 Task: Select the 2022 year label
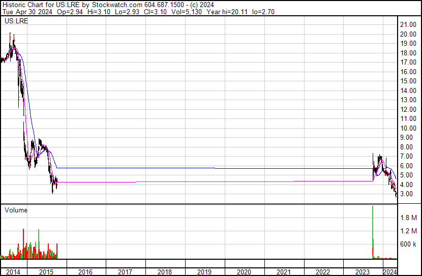(x=324, y=272)
